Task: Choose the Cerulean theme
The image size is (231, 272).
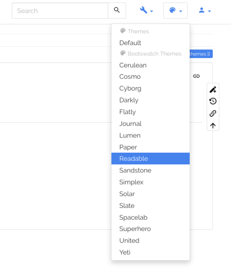Action: pyautogui.click(x=133, y=65)
